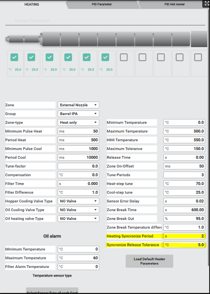This screenshot has height=294, width=210.
Task: Select the HEATING tab
Action: [32, 4]
